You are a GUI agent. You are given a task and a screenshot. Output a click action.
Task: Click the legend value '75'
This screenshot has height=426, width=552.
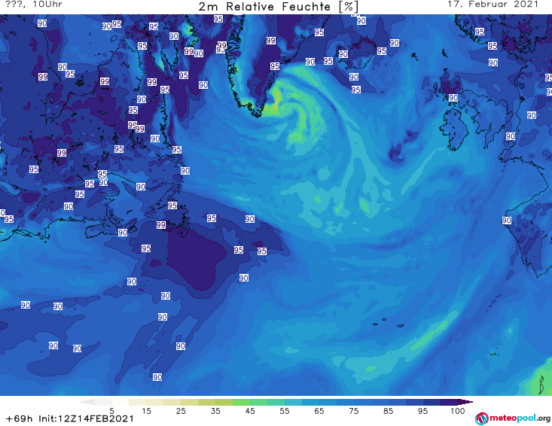[353, 411]
